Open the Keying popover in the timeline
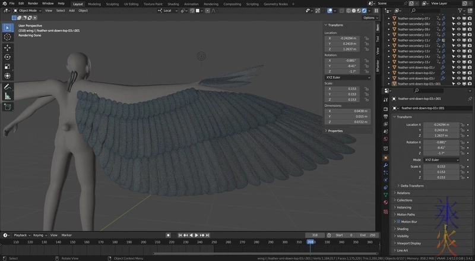 [39, 235]
